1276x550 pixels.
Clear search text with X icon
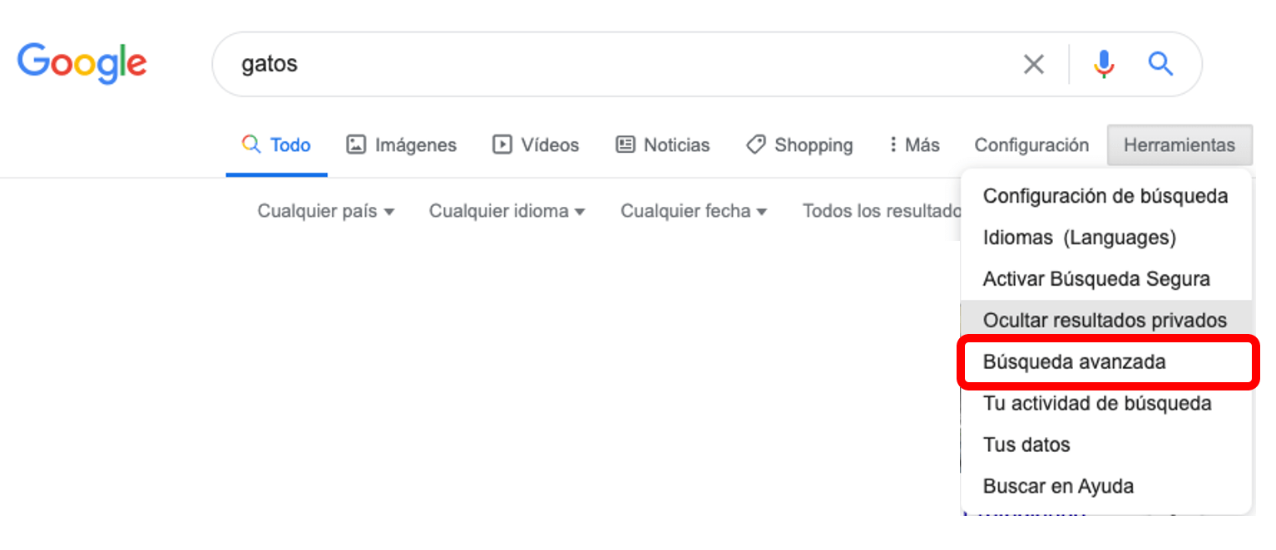[x=1033, y=64]
